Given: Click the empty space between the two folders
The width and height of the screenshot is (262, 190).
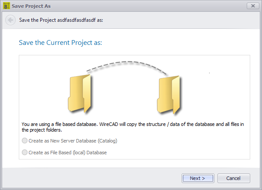Looking at the screenshot, I should (x=124, y=95).
